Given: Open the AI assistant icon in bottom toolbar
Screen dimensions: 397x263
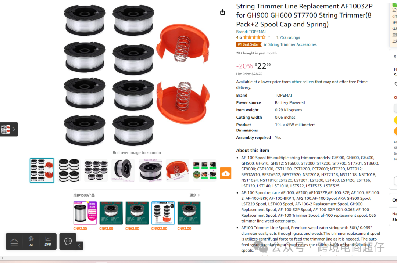Looking at the screenshot, I should click(x=31, y=241).
